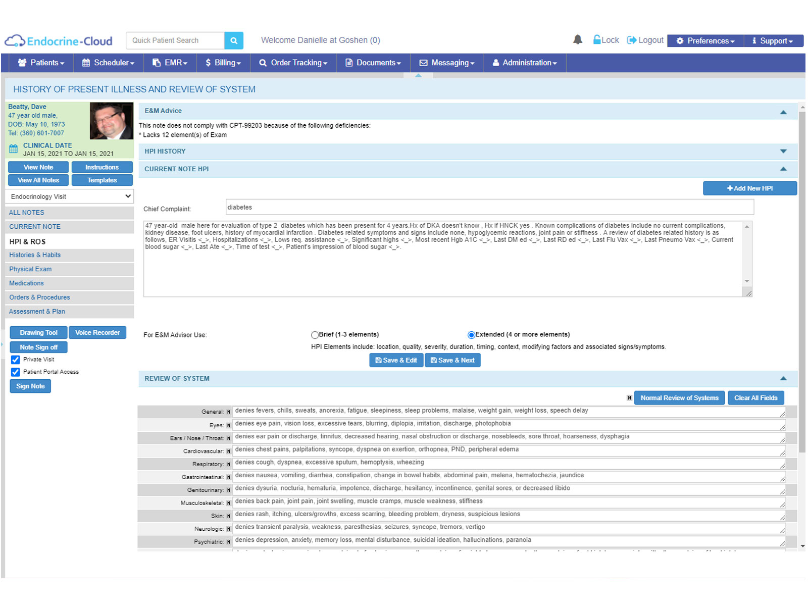Select Brief (1-3 elements) radio option

coord(315,335)
